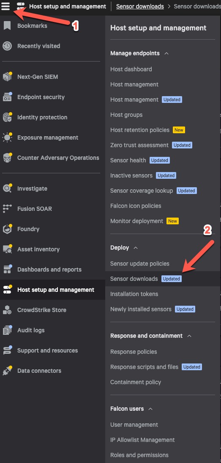Open Zero trust assessment
The image size is (221, 463).
click(x=139, y=145)
